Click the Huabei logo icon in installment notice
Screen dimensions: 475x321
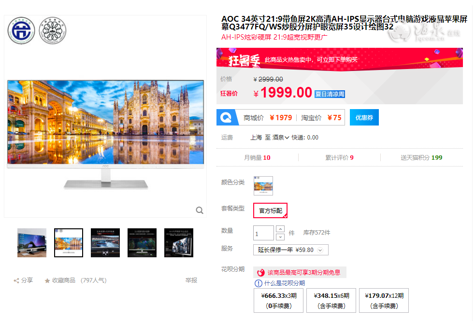(x=260, y=273)
